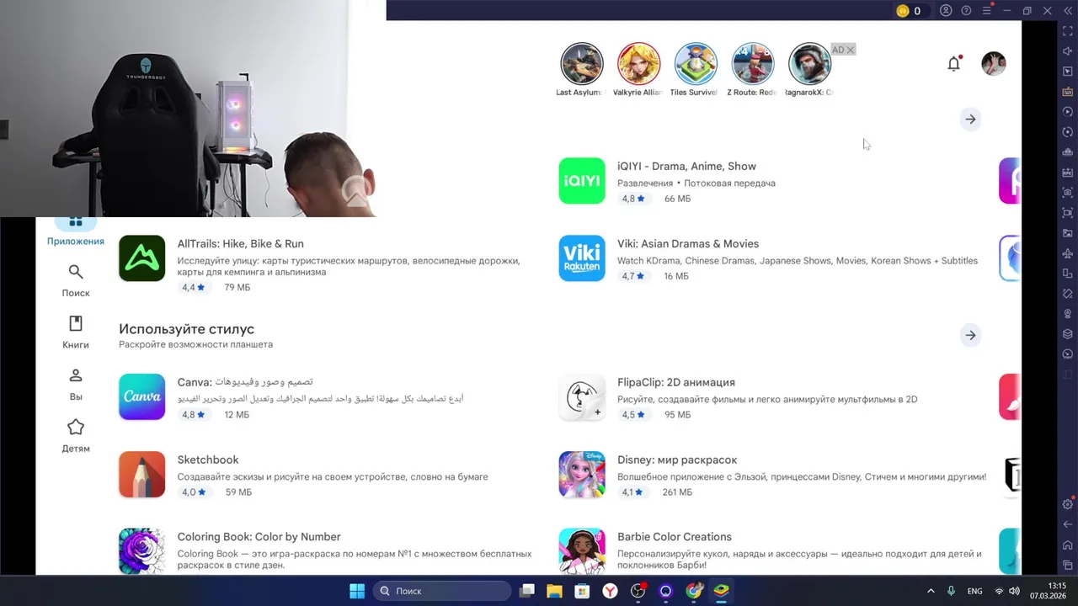Click the Barbie Color Creations icon

coord(582,550)
